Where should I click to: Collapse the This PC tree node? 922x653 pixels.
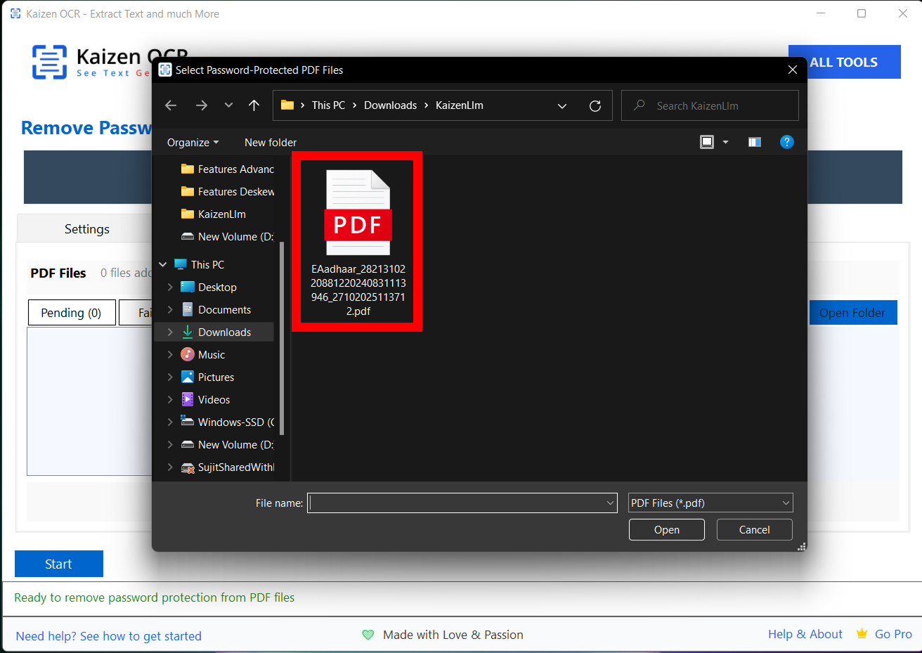click(x=163, y=264)
